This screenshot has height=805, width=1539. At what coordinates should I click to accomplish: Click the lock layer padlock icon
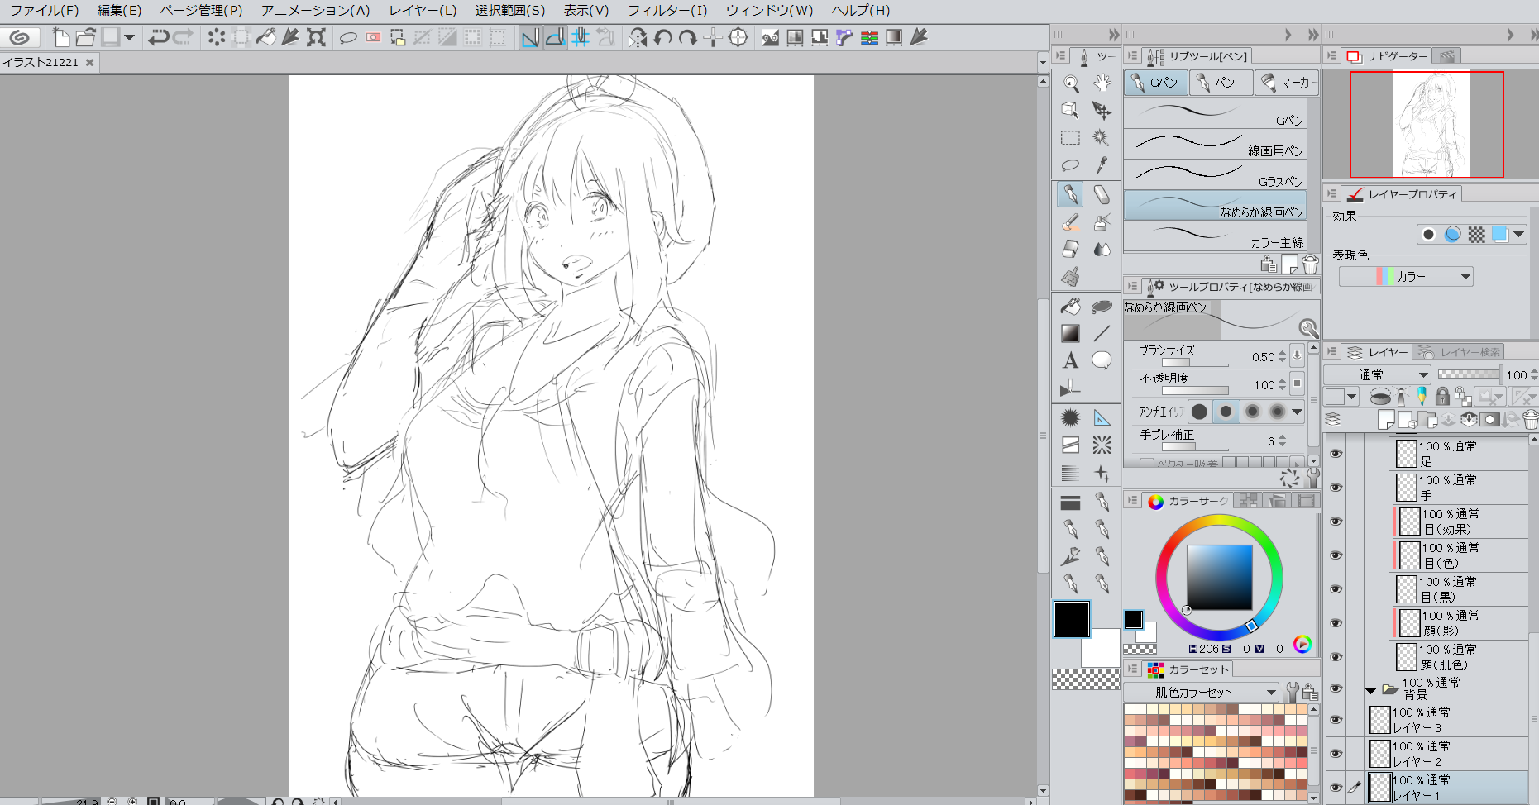tap(1442, 397)
